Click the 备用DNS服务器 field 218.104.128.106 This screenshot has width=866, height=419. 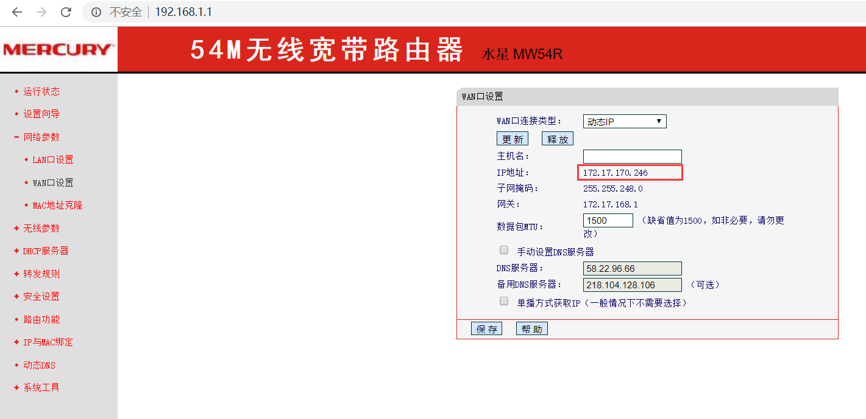click(633, 285)
